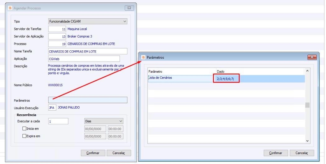The image size is (326, 164).
Task: Click the Dado column header
Action: (260, 71)
